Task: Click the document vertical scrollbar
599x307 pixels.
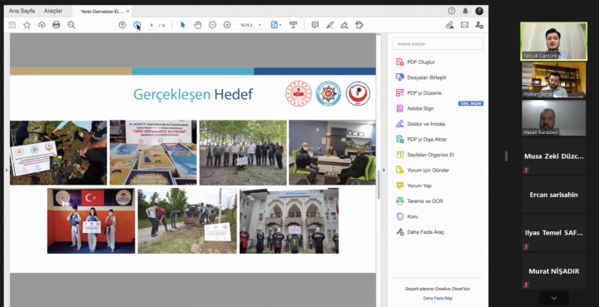Action: tap(379, 186)
